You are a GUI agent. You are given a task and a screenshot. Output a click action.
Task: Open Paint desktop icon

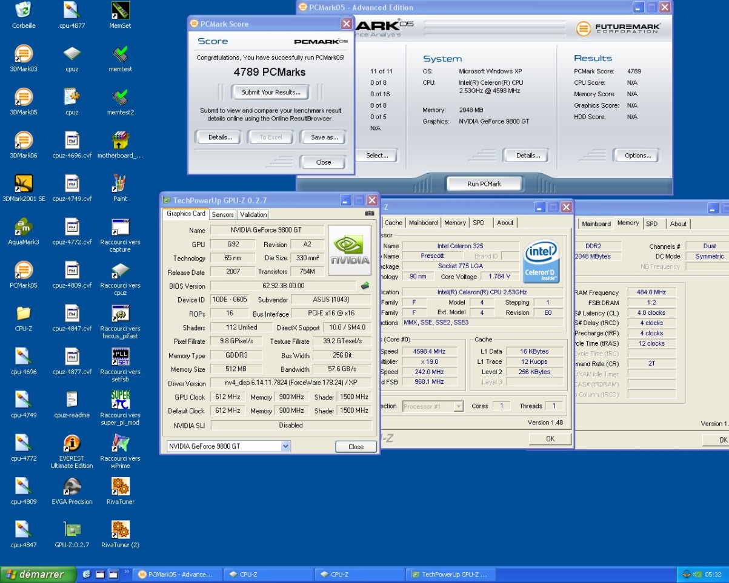120,183
